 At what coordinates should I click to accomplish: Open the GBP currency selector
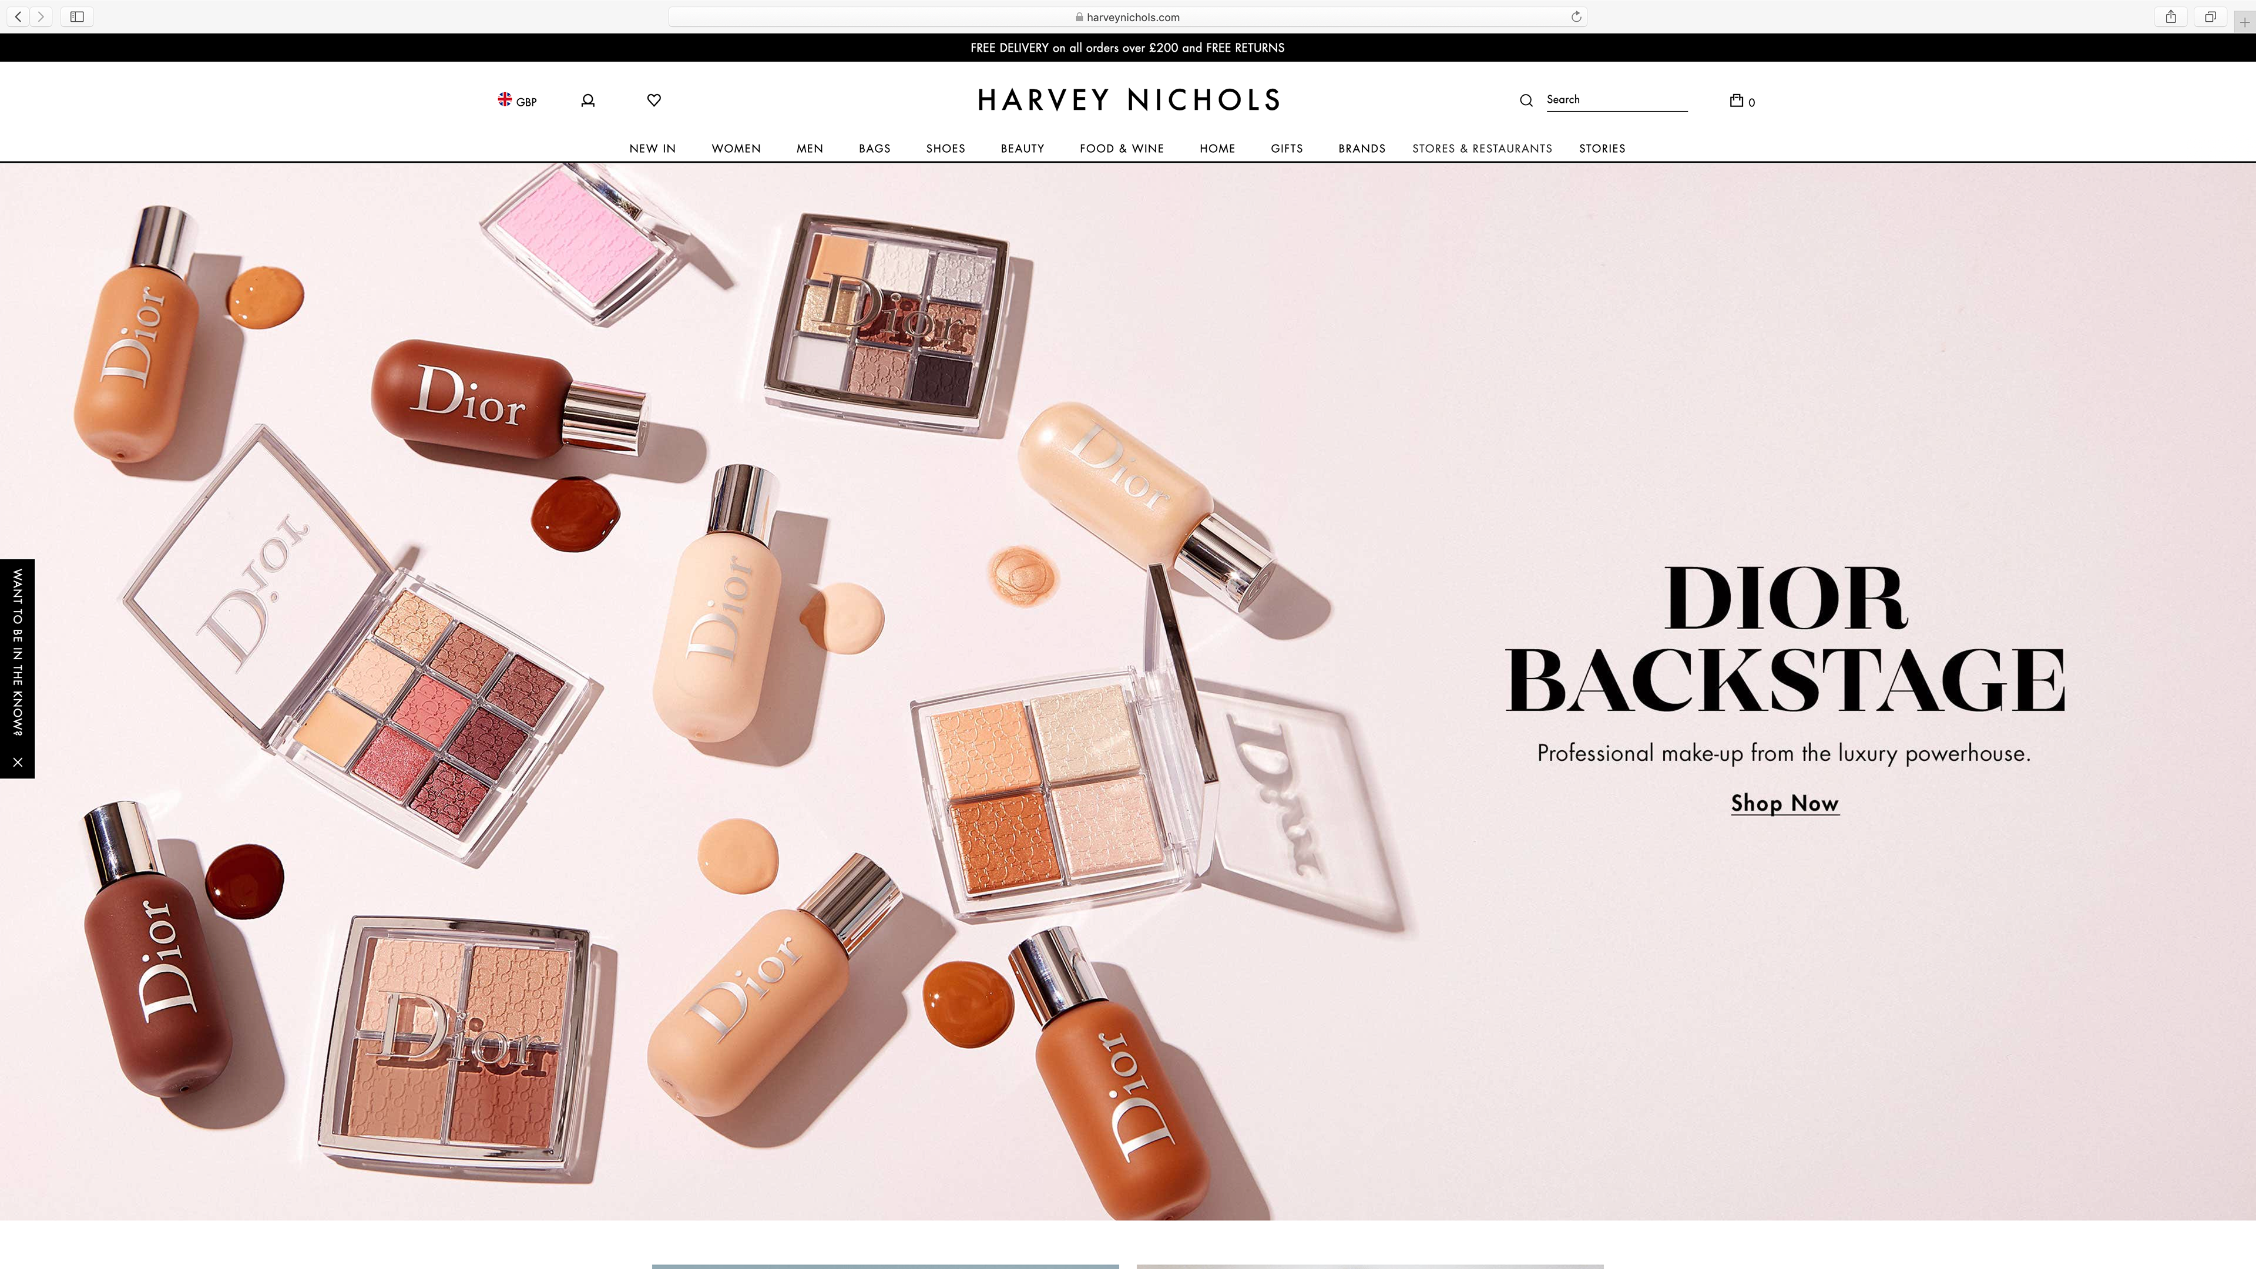click(517, 100)
